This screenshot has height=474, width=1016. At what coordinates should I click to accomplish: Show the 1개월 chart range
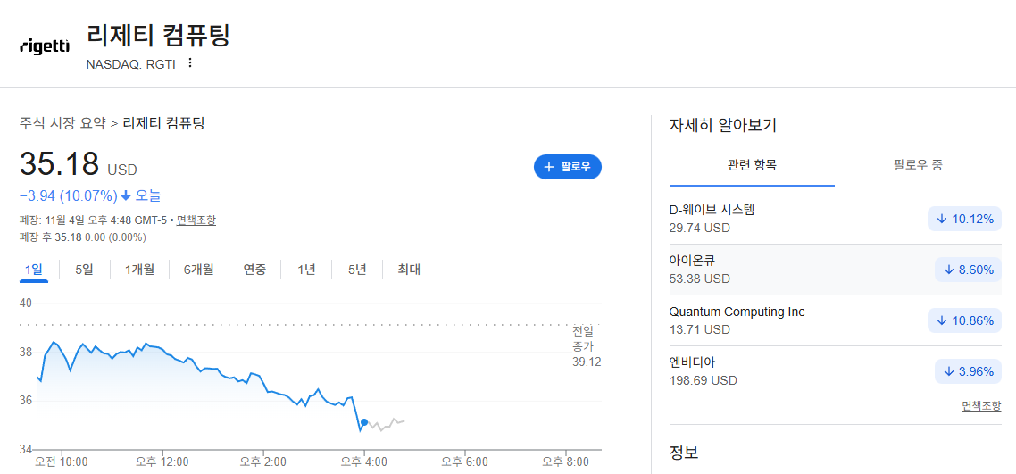(139, 270)
